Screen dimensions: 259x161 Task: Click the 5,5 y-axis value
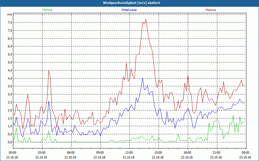point(10,54)
